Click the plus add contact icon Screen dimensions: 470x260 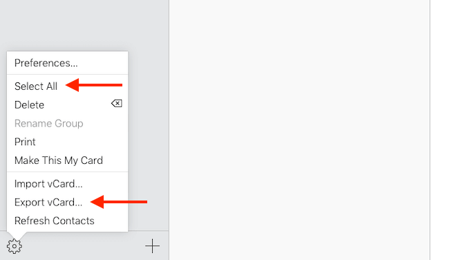pyautogui.click(x=152, y=246)
